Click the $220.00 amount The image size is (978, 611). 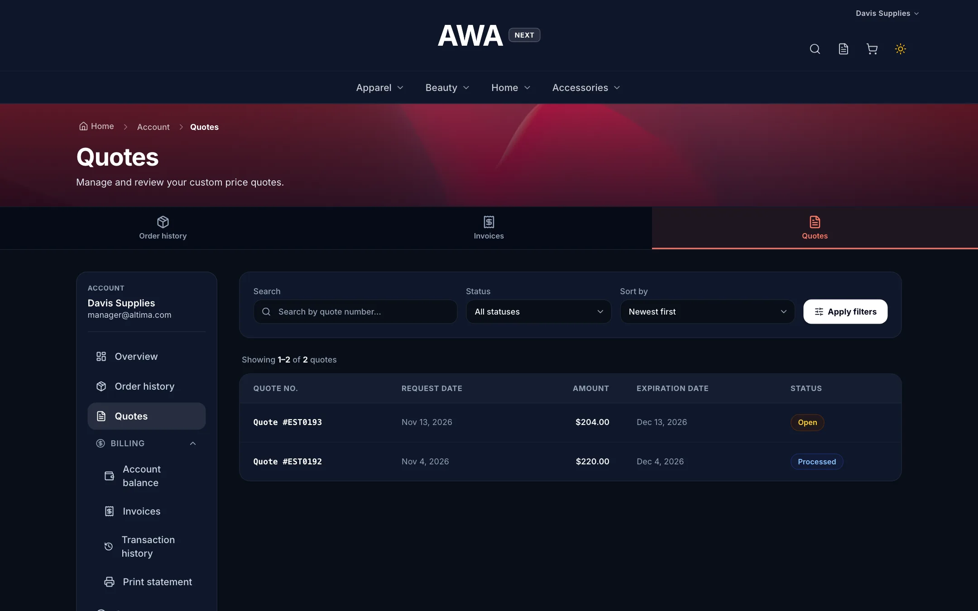click(592, 462)
